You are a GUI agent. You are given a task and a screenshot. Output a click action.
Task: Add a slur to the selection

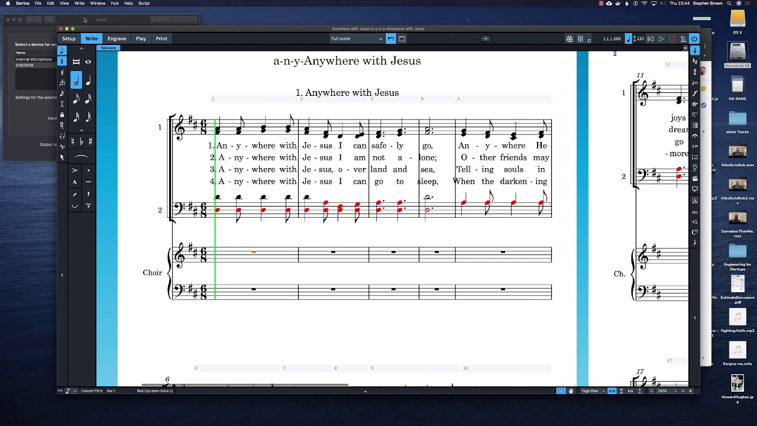(82, 157)
